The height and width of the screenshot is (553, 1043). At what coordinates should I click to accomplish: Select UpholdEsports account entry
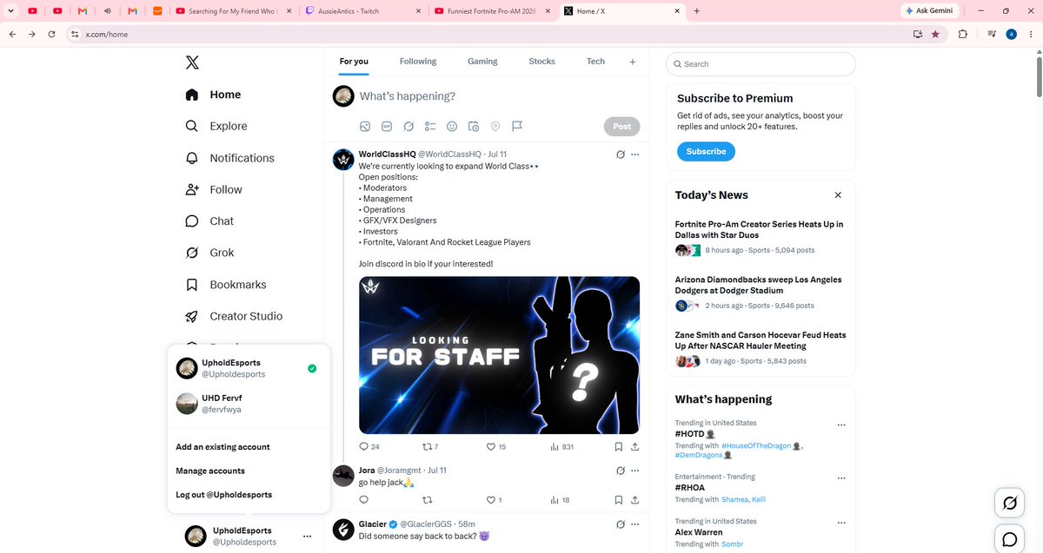pyautogui.click(x=248, y=368)
